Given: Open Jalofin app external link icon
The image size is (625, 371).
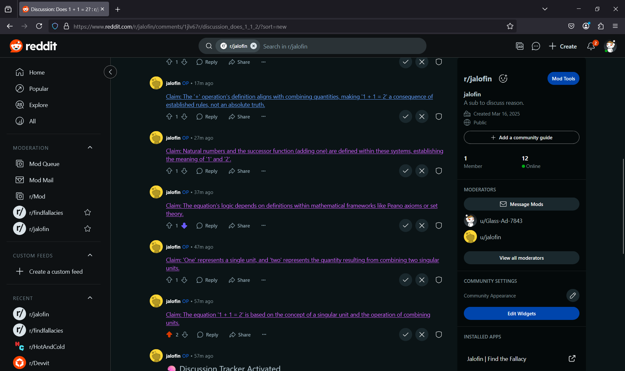Looking at the screenshot, I should coord(572,359).
